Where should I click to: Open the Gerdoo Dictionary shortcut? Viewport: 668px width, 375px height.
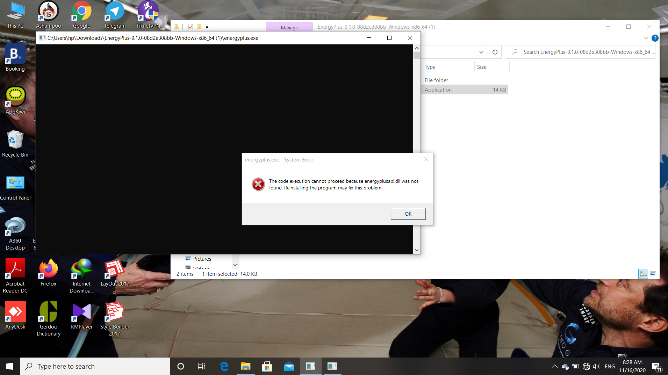48,319
